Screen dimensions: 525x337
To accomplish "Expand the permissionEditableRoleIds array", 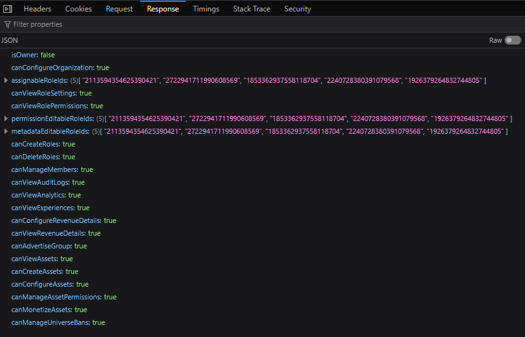I will click(x=6, y=118).
